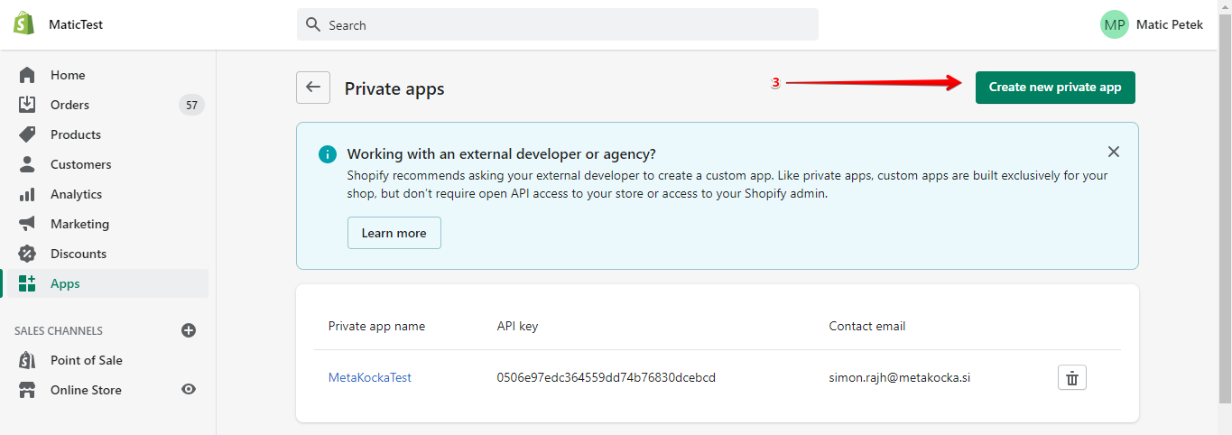Delete MetaKockaTest with trash icon

pyautogui.click(x=1072, y=378)
